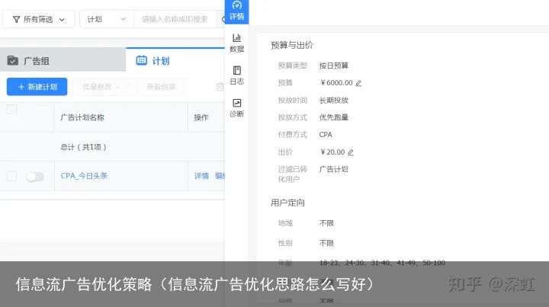Open the 诊断 diagnosis icon
Screen dimensions: 549x307
coord(236,103)
